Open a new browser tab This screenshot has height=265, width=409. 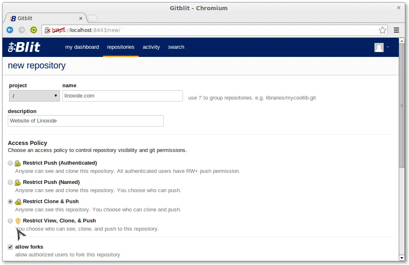(93, 18)
